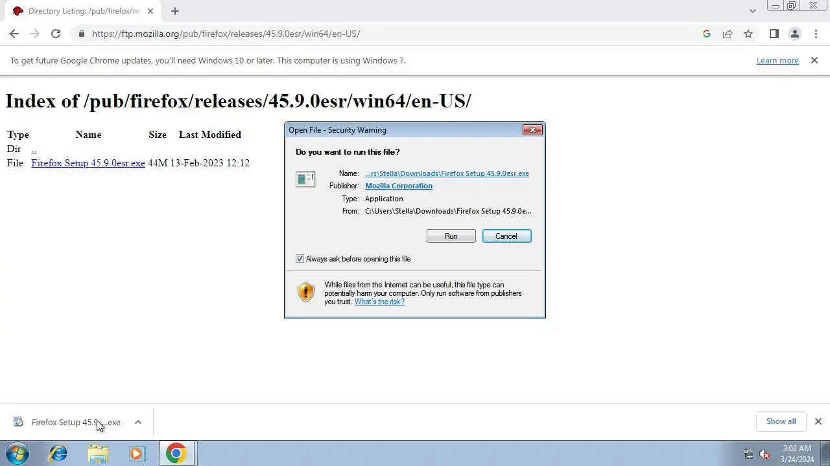830x466 pixels.
Task: Click the '44M' size cell
Action: pos(158,163)
